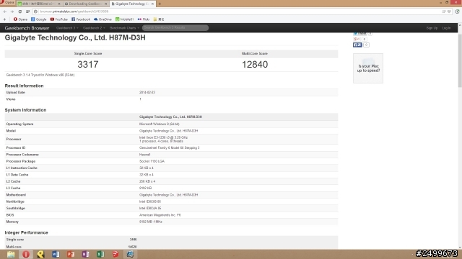The height and width of the screenshot is (259, 462).
Task: Open the blue monitor taskbar icon
Action: [130, 254]
